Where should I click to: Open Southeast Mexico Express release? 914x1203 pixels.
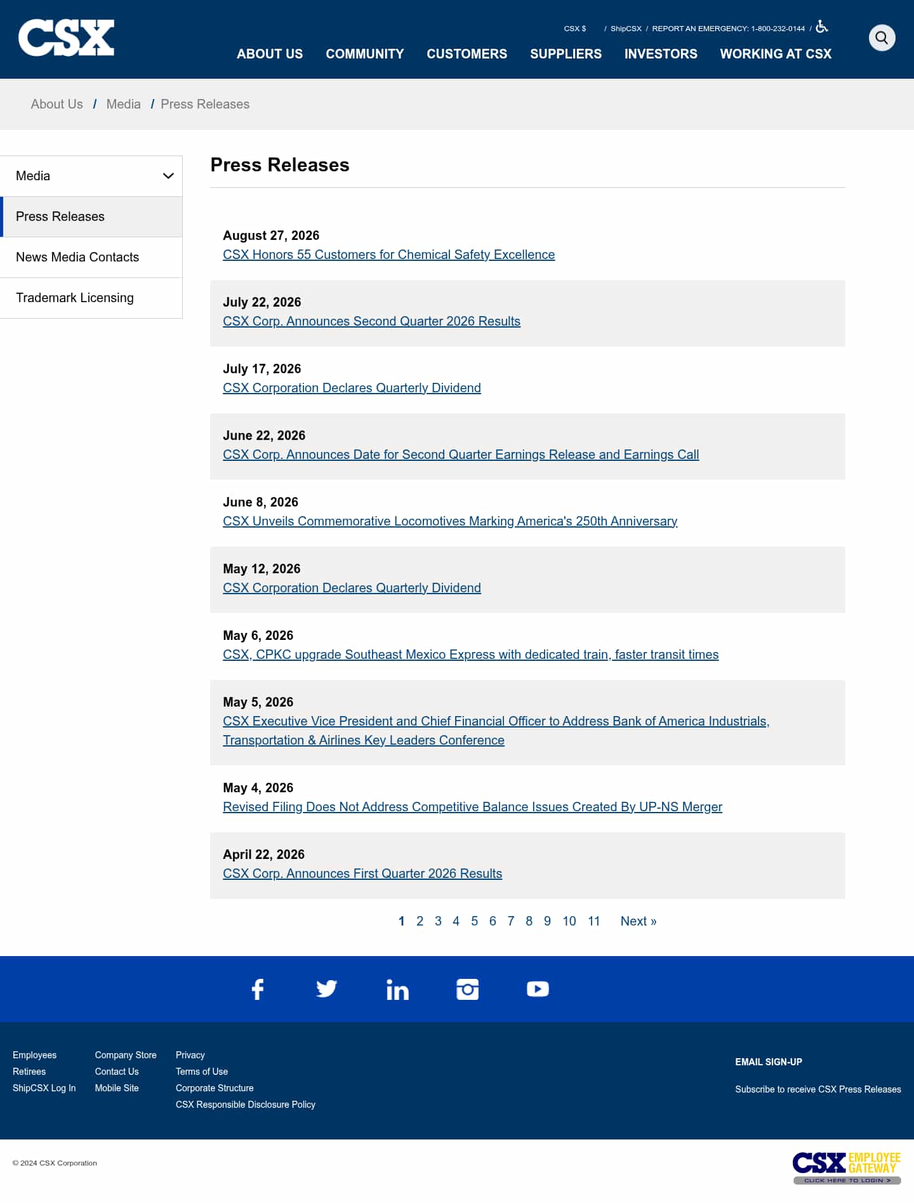[x=471, y=655]
